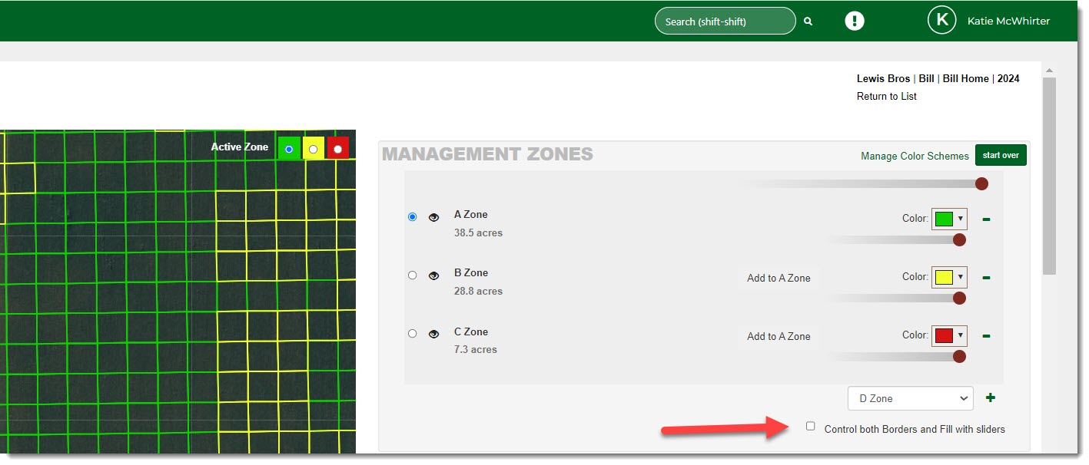The width and height of the screenshot is (1089, 465).
Task: Click the C Zone opacity slider handle
Action: pos(959,356)
